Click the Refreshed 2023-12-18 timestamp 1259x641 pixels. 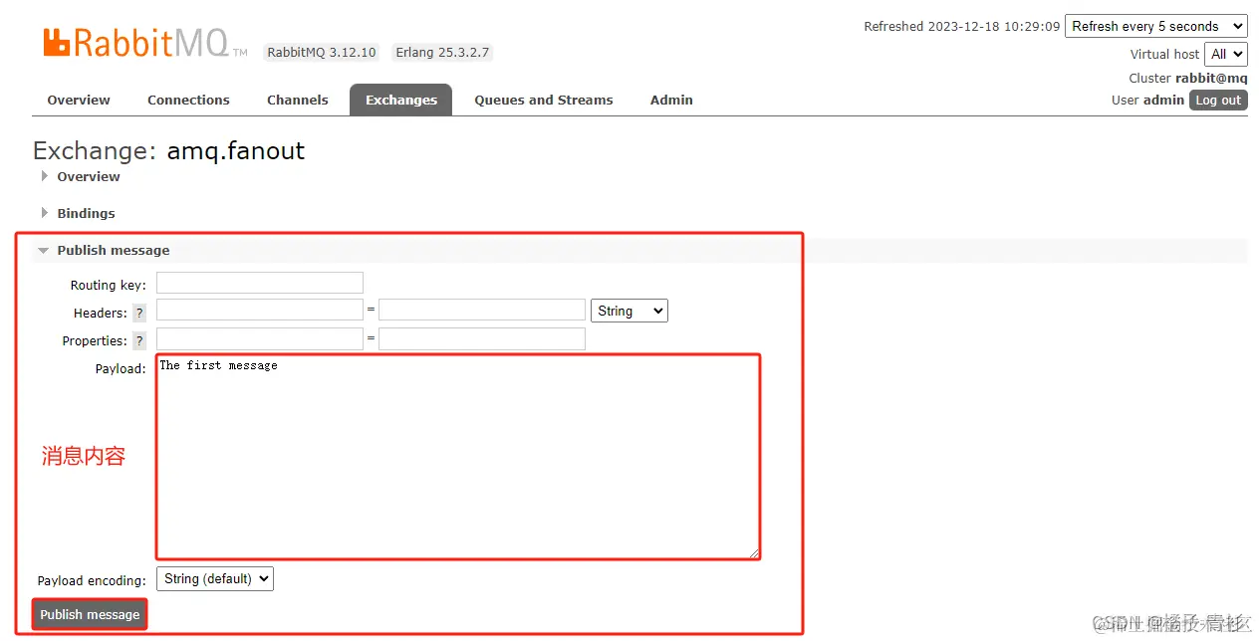(961, 27)
